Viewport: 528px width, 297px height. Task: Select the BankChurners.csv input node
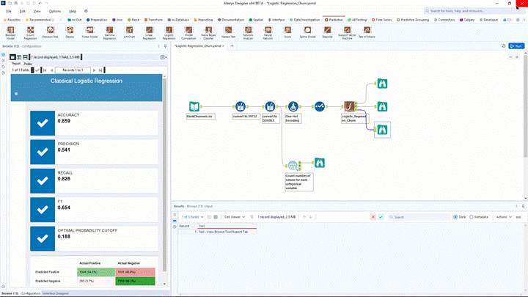[x=194, y=106]
